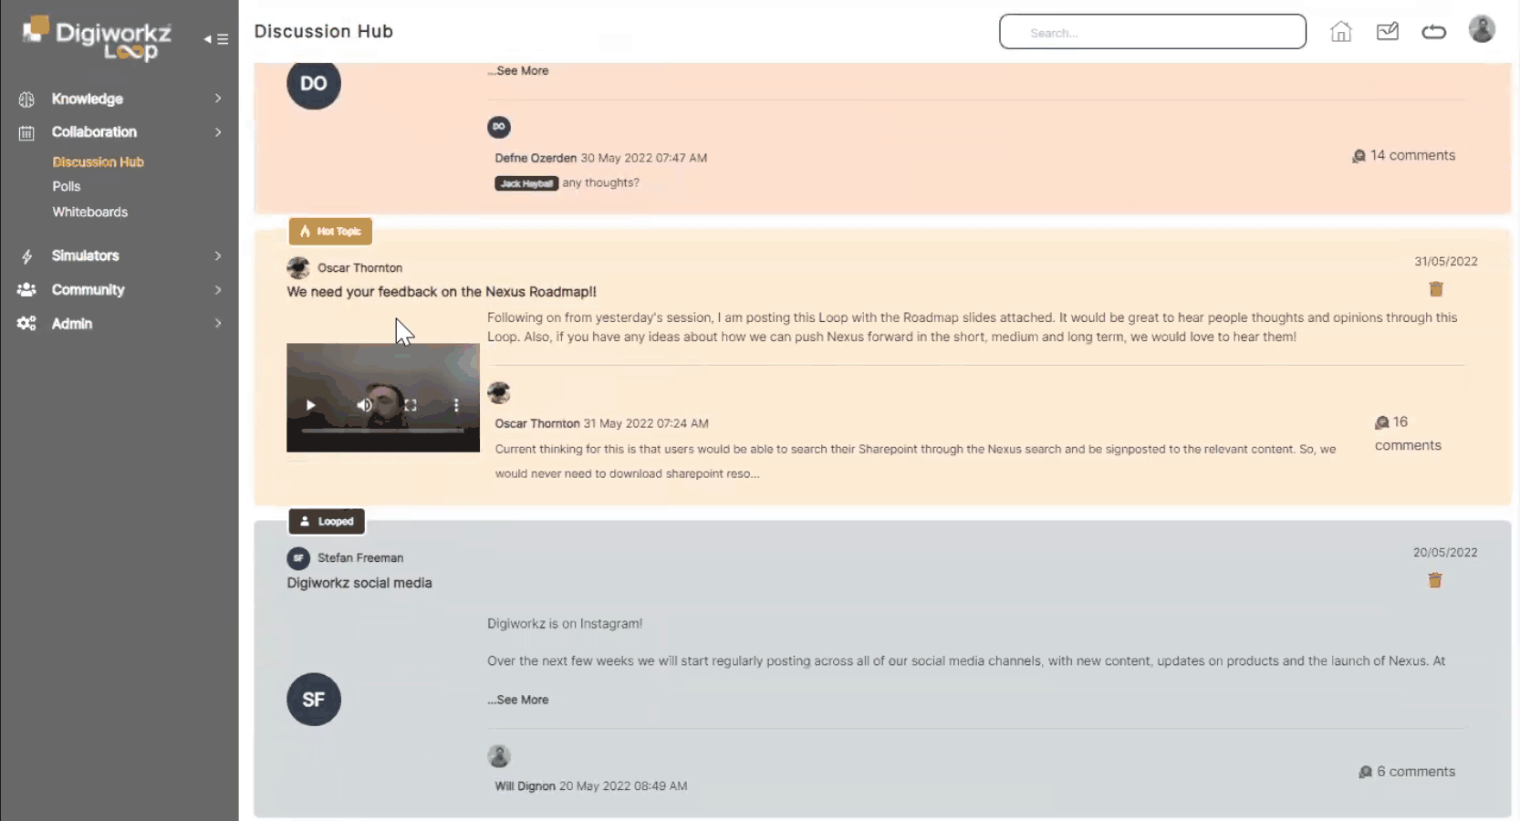Open the user profile avatar in header

click(x=1482, y=29)
